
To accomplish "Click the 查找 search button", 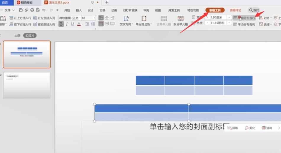I will coord(254,10).
